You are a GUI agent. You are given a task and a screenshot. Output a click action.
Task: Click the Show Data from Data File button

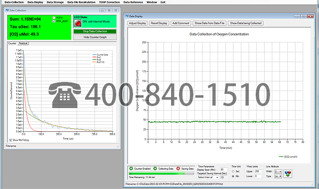tap(209, 23)
